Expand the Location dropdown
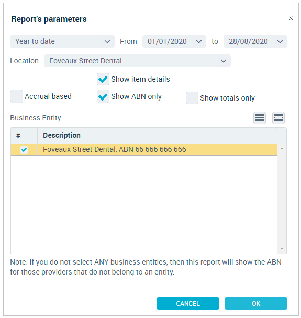The height and width of the screenshot is (318, 301). click(x=137, y=61)
